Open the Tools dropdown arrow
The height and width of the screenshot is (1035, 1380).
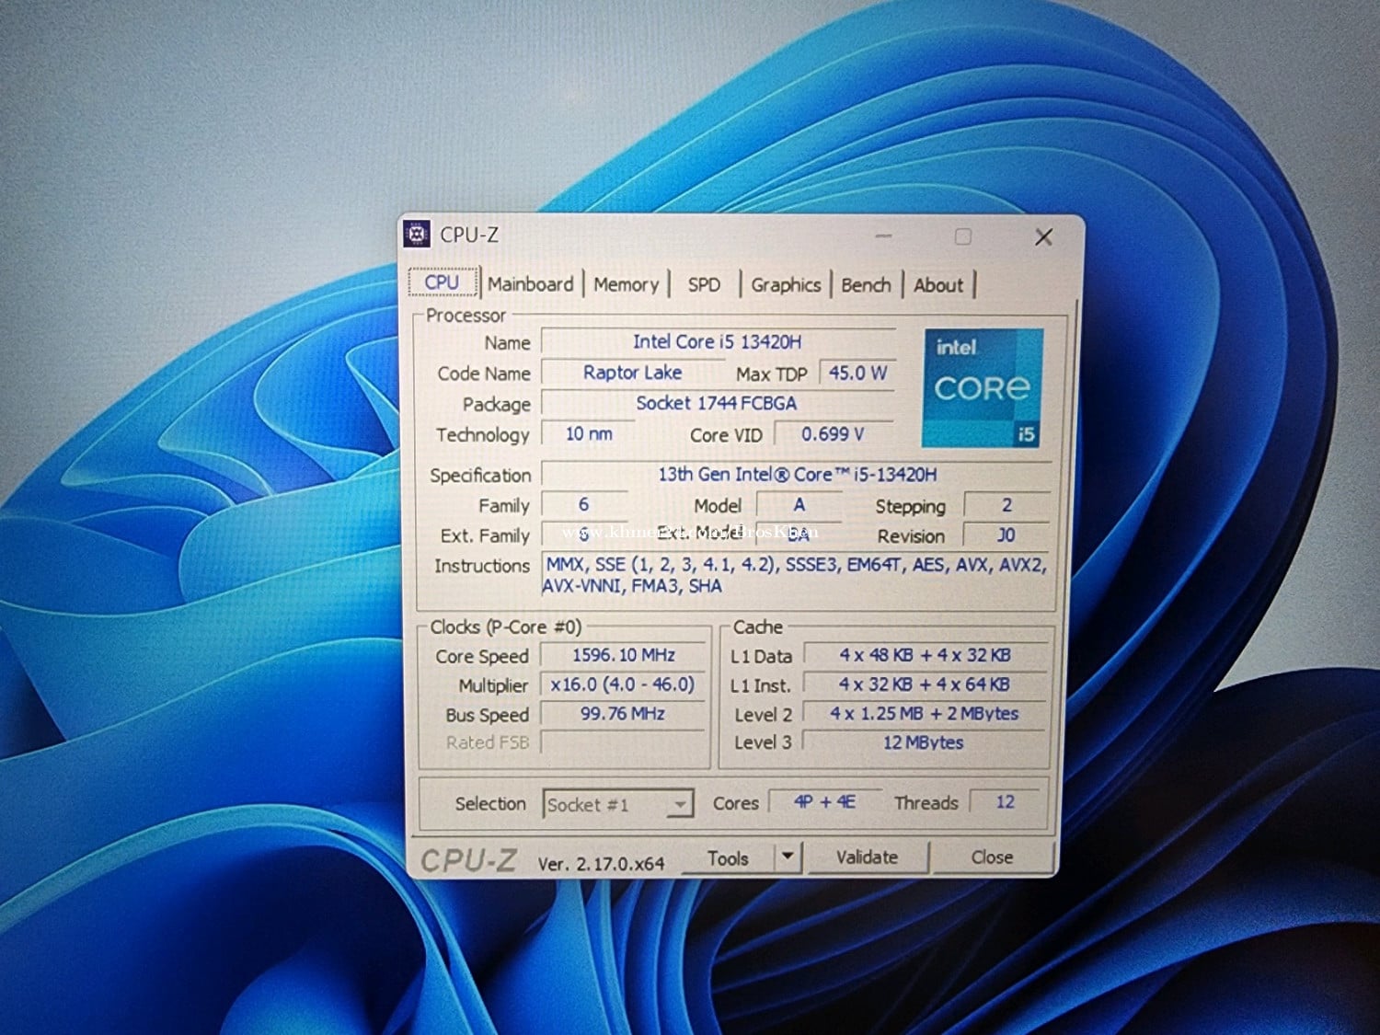788,857
